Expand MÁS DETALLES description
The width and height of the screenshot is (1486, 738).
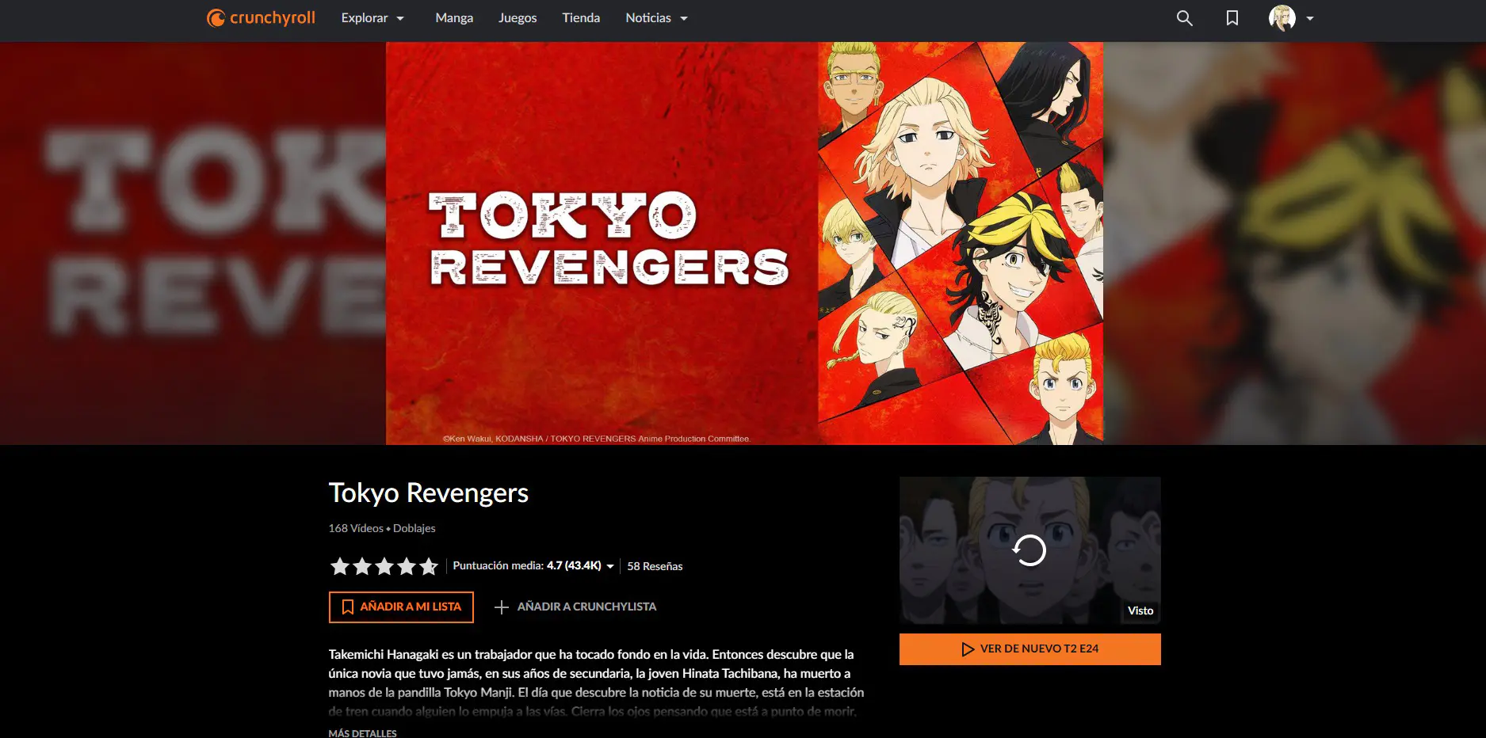pyautogui.click(x=362, y=733)
